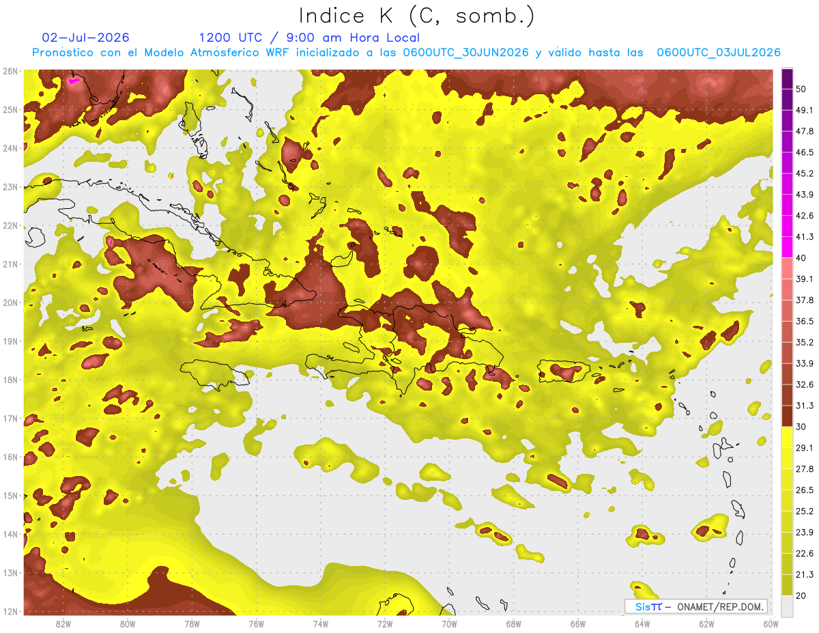Click the "19N" latitude label
819x633 pixels.
10,341
